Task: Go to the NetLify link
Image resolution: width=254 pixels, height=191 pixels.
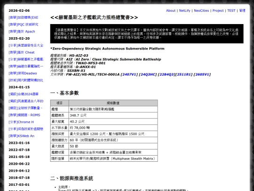Action: click(x=184, y=10)
